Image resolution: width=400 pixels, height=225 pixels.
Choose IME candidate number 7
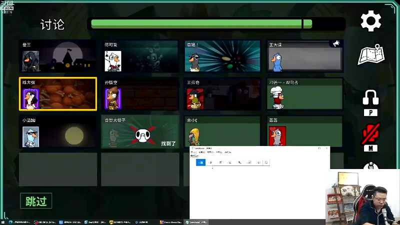coord(258,162)
